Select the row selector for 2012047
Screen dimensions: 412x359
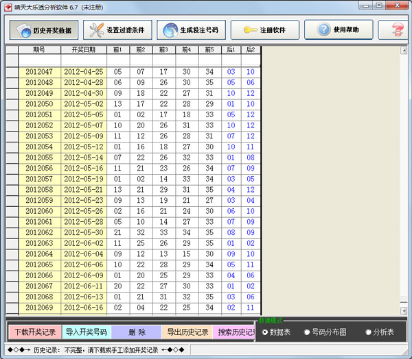click(x=12, y=72)
